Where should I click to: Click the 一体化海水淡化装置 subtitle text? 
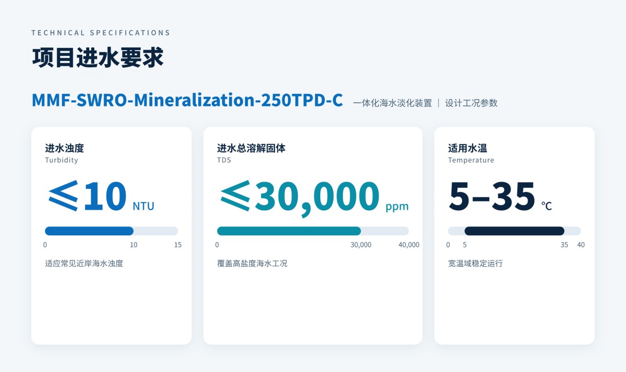coord(392,103)
